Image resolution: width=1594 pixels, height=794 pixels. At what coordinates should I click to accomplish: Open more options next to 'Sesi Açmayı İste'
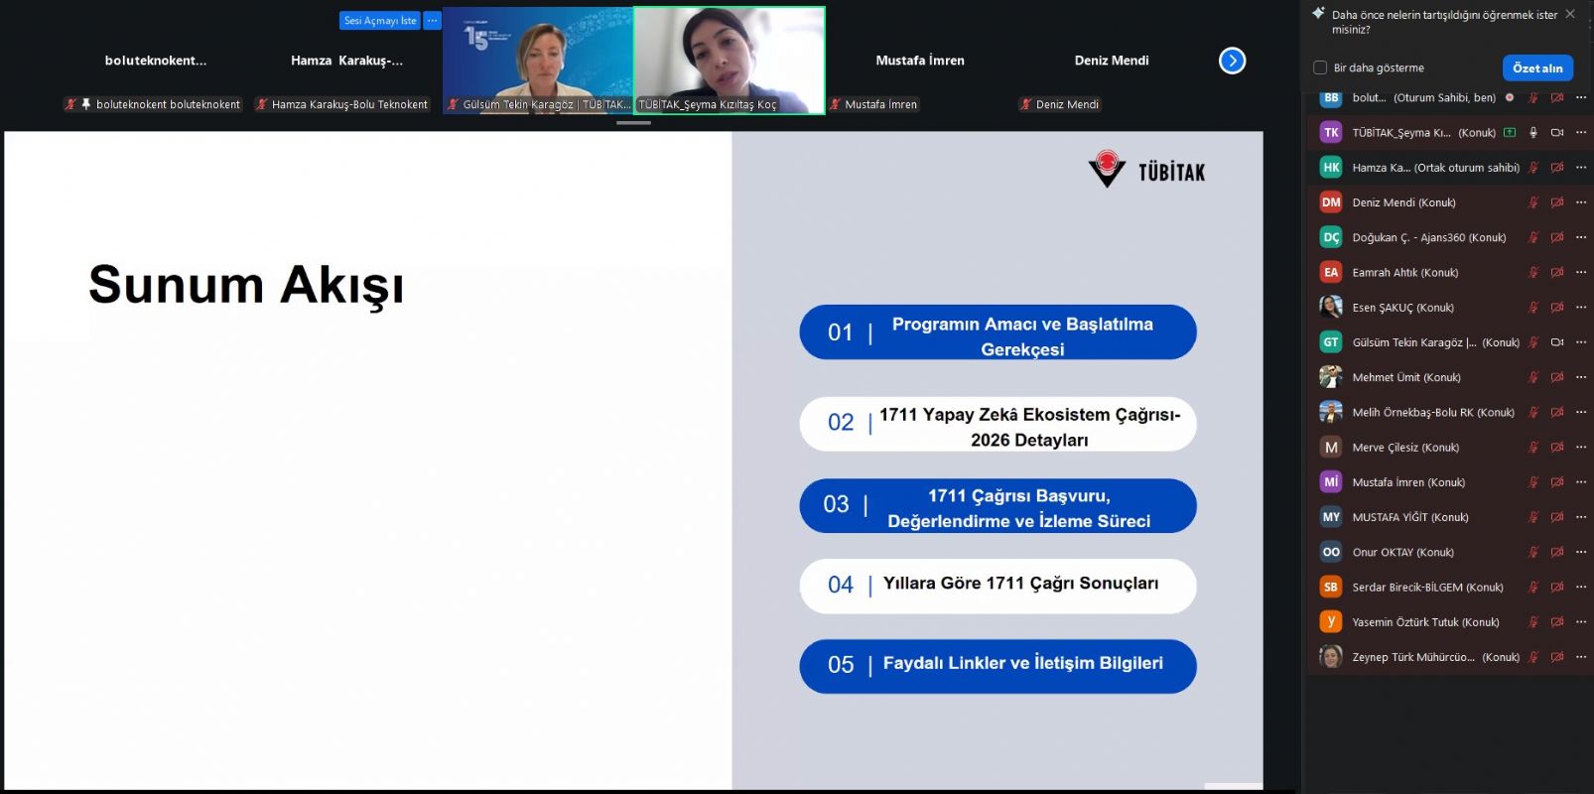click(432, 20)
